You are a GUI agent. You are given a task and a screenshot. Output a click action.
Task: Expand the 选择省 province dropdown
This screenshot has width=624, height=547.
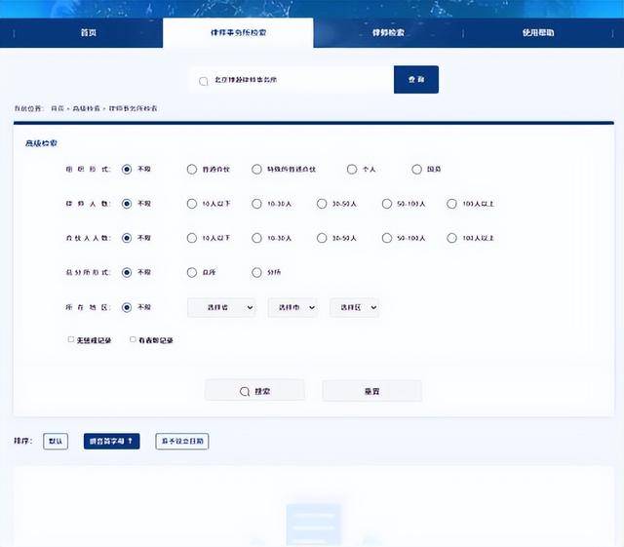click(x=220, y=307)
